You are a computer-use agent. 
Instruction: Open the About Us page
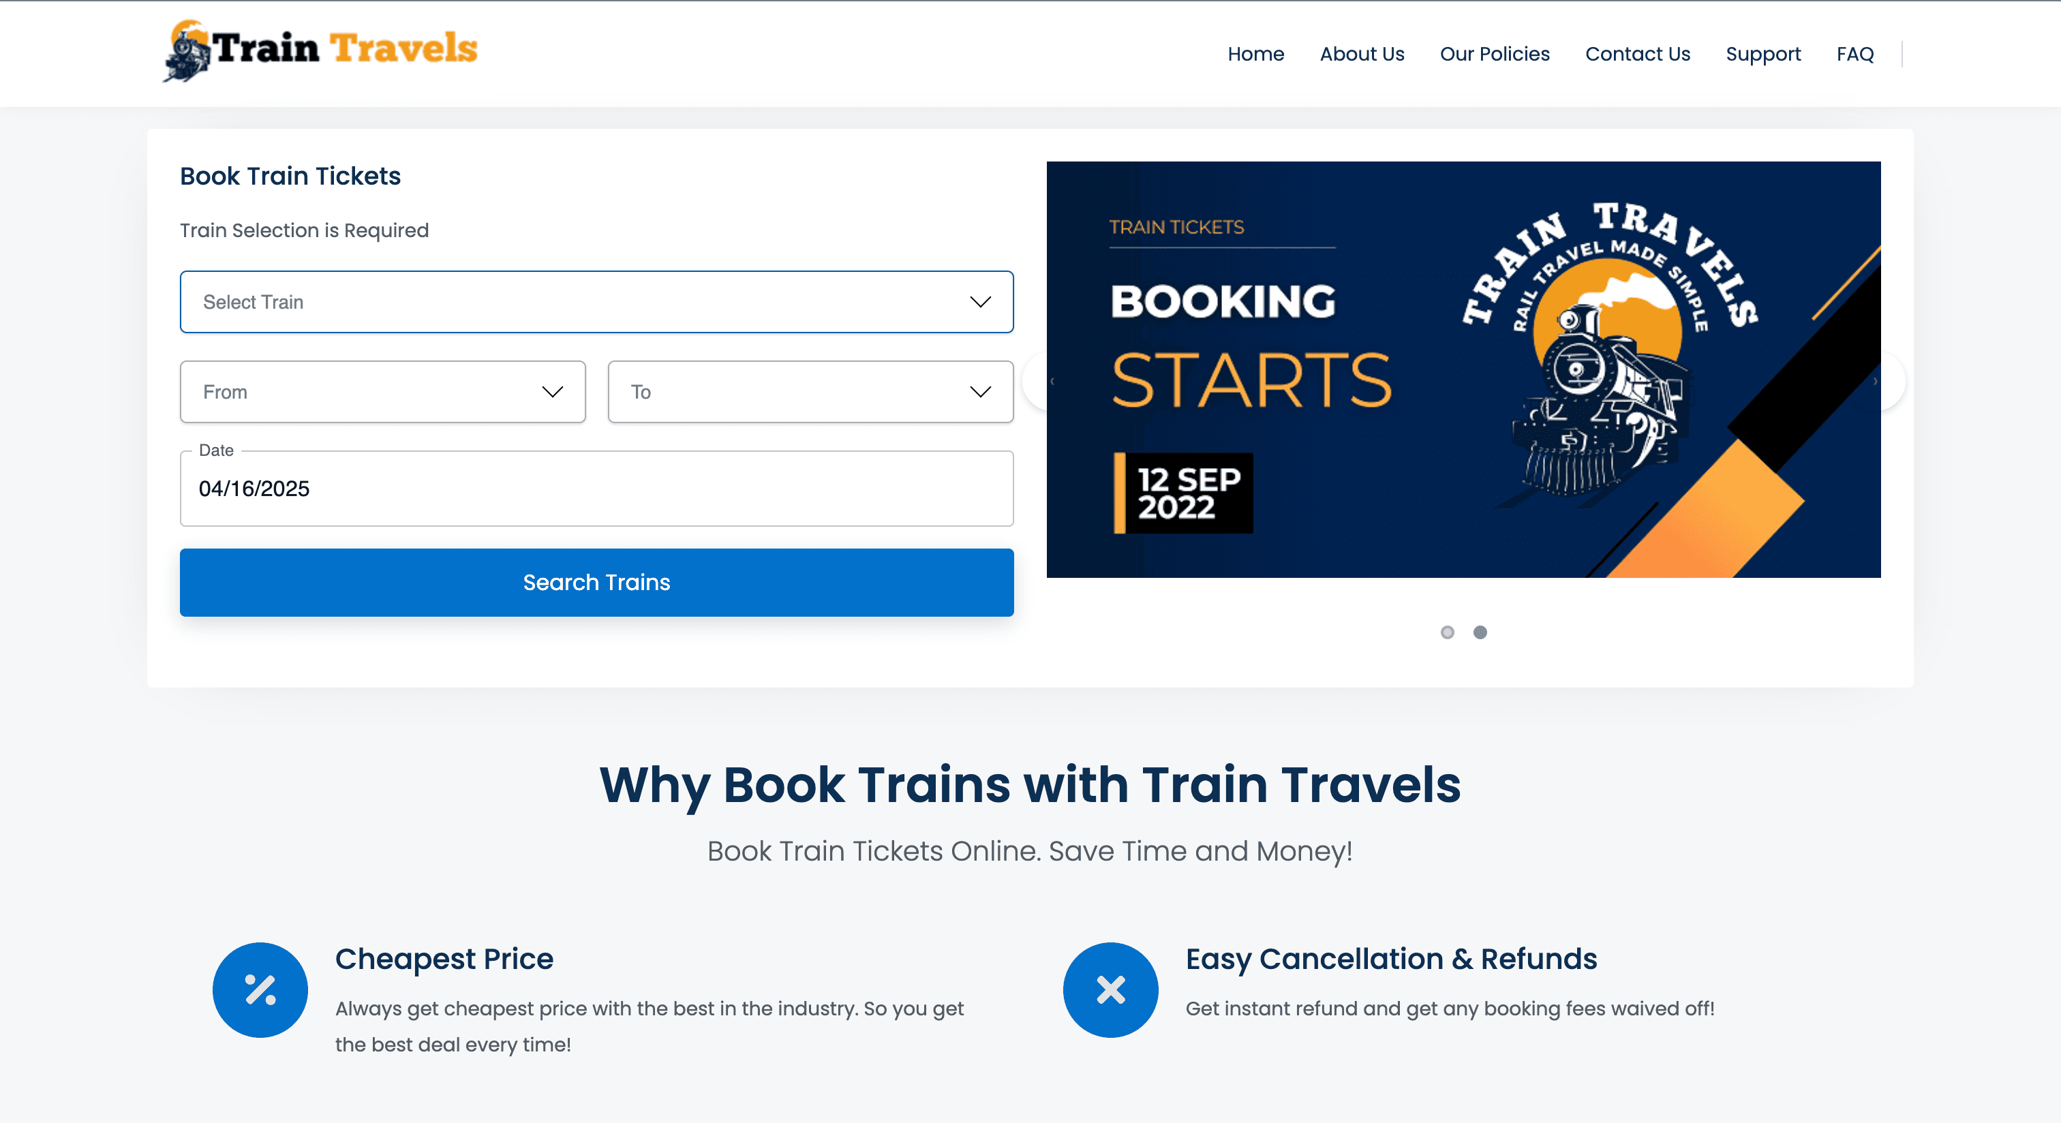pos(1362,54)
